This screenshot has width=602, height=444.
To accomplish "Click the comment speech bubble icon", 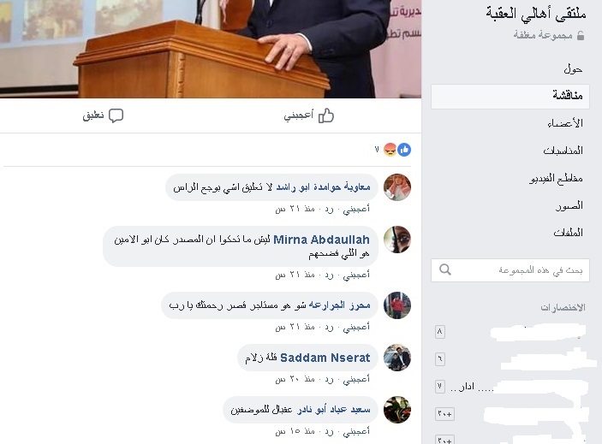I will [116, 115].
